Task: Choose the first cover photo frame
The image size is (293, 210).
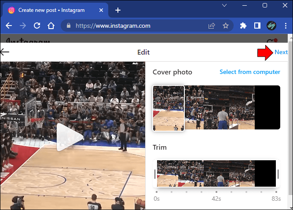Action: 168,108
